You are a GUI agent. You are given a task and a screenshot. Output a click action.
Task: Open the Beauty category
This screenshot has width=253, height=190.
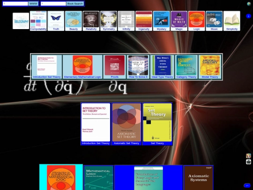pos(74,21)
